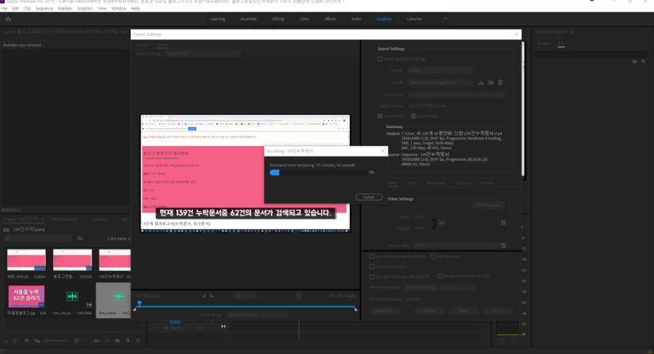Click the Set Out Point icon
The height and width of the screenshot is (354, 654).
[x=212, y=296]
